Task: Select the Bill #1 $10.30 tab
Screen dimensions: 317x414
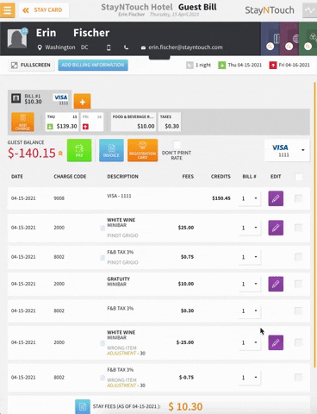Action: [40, 99]
